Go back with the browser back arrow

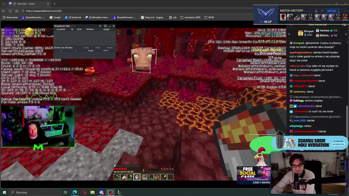(x=3, y=11)
